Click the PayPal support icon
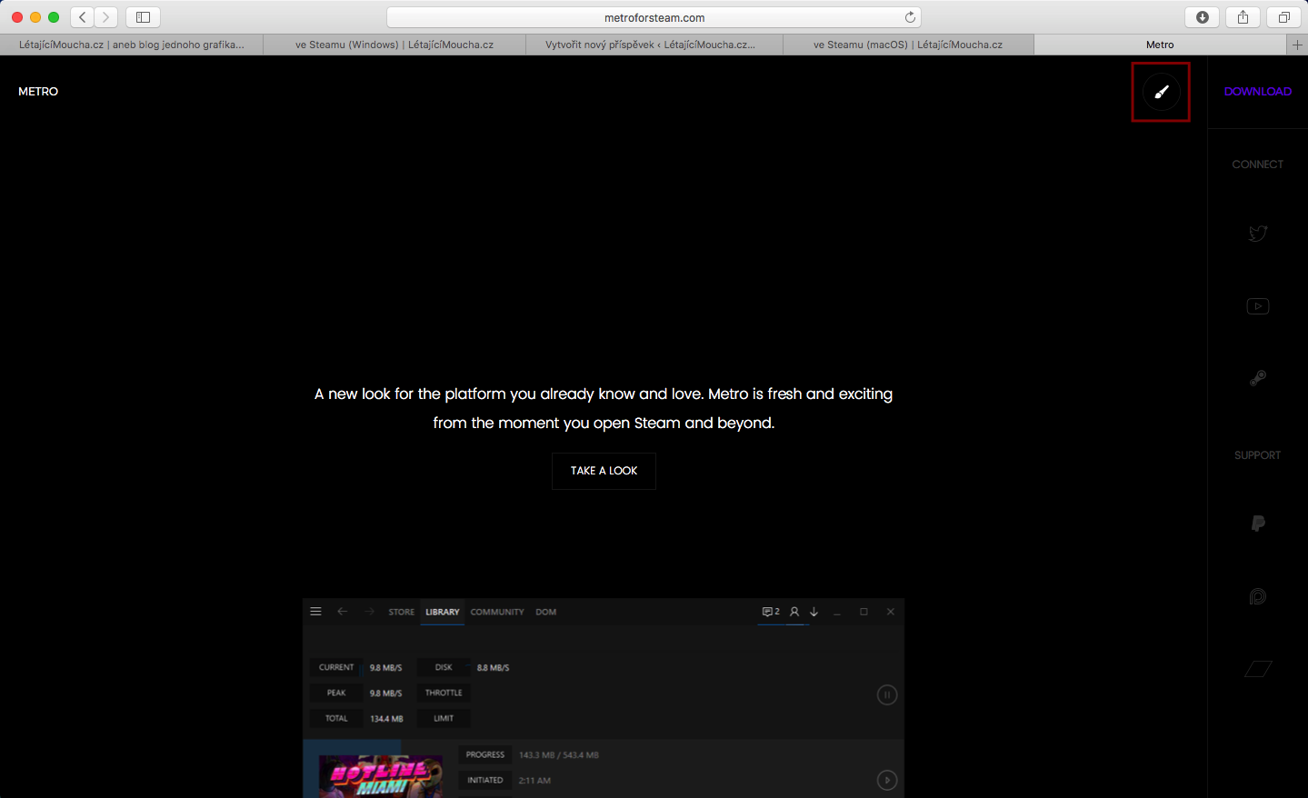1308x798 pixels. (x=1258, y=524)
